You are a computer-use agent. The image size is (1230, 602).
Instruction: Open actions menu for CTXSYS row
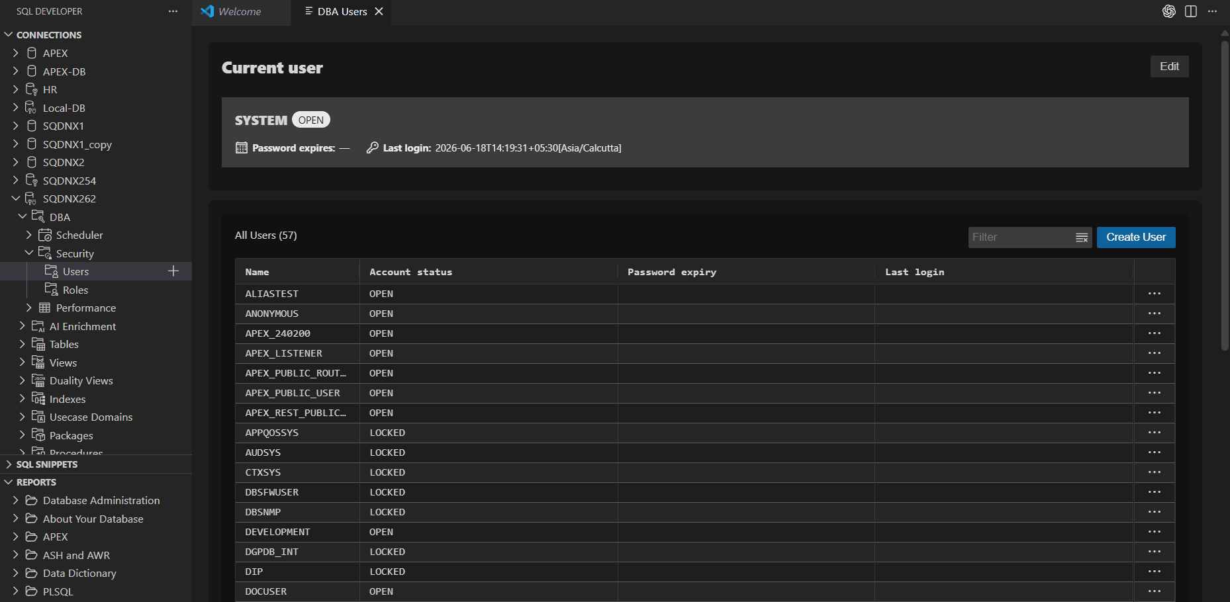[x=1155, y=472]
